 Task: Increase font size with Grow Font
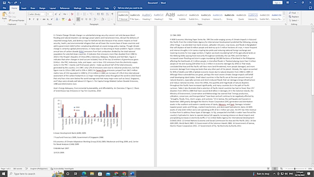click(56, 14)
